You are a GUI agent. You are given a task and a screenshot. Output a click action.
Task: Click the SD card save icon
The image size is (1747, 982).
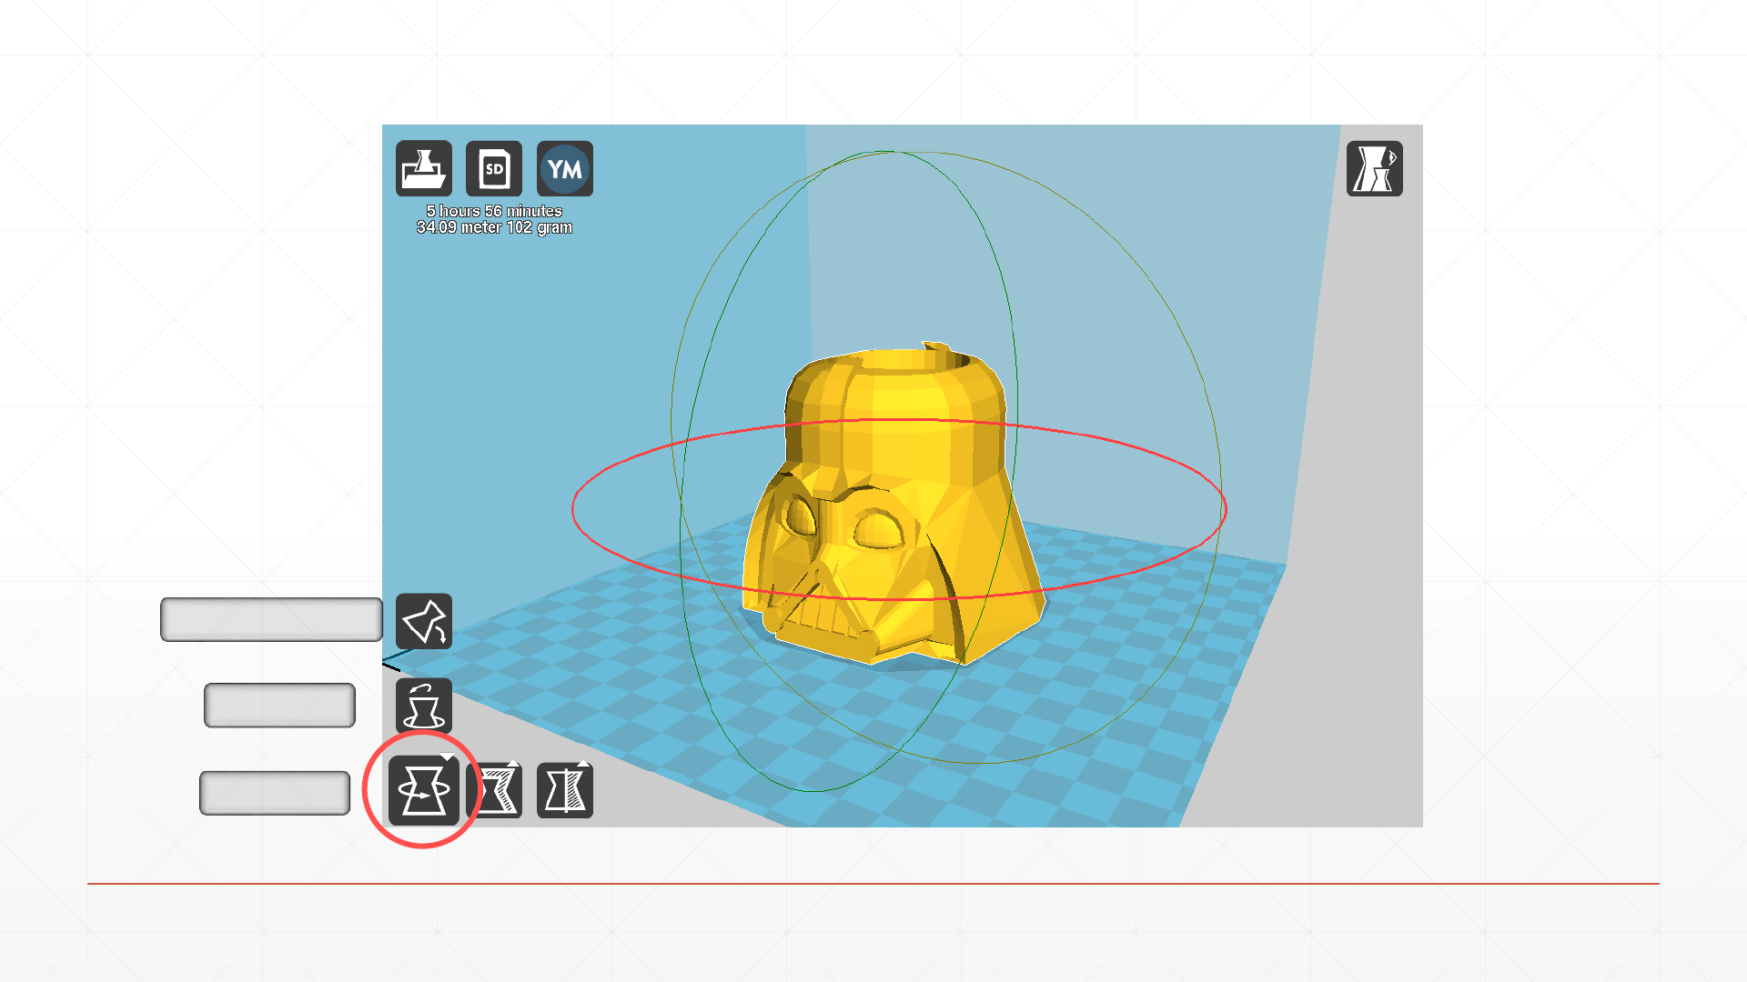click(494, 169)
